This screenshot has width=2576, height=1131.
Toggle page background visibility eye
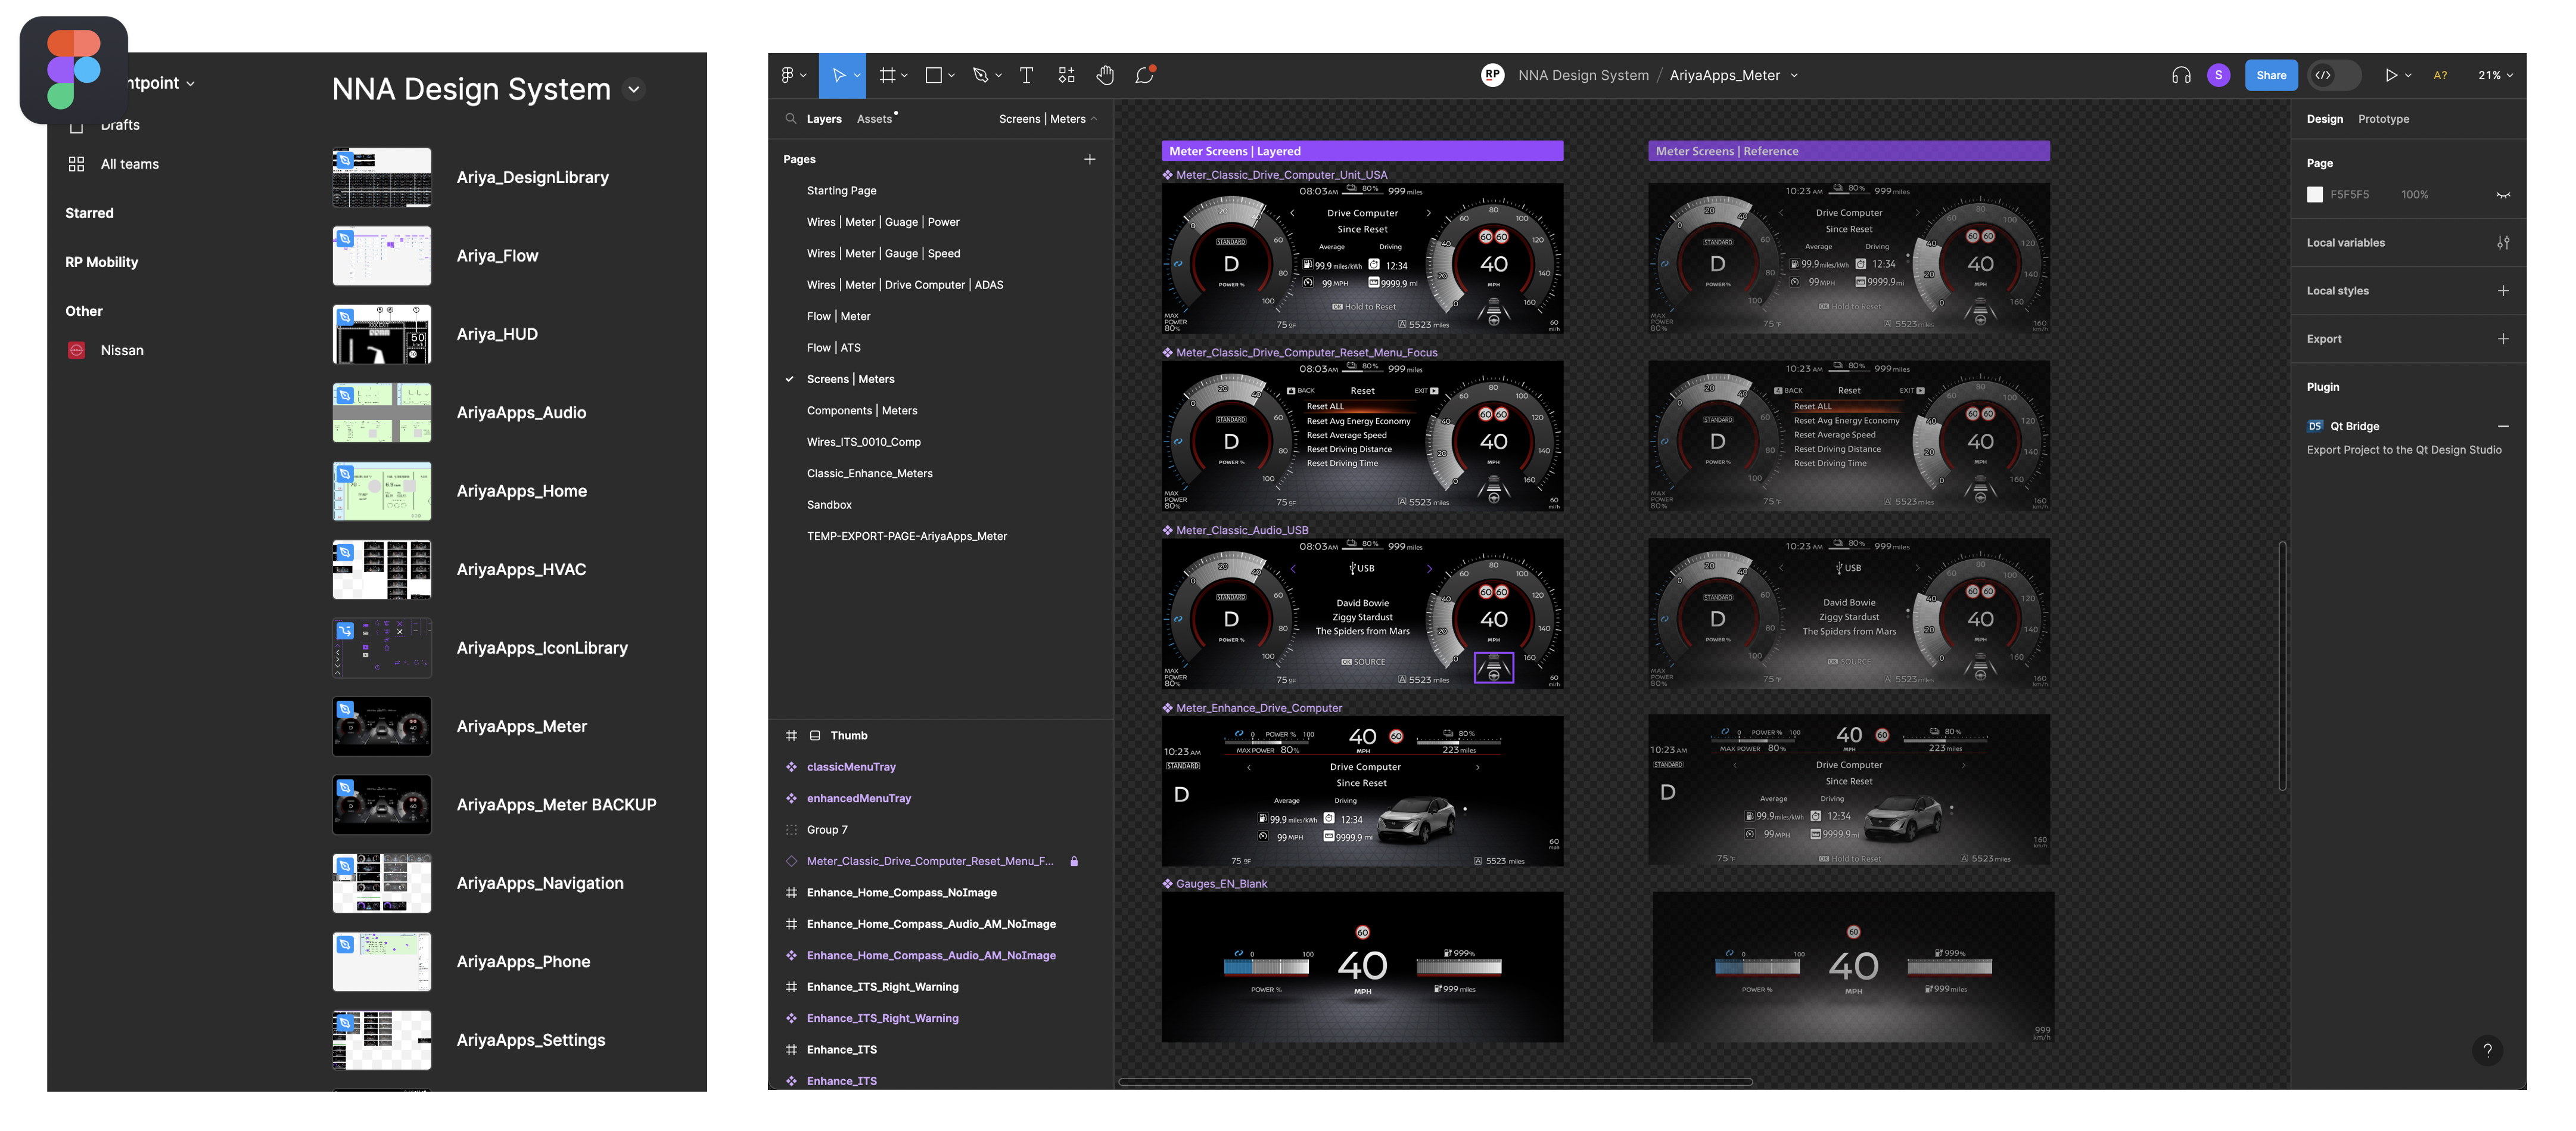coord(2503,195)
